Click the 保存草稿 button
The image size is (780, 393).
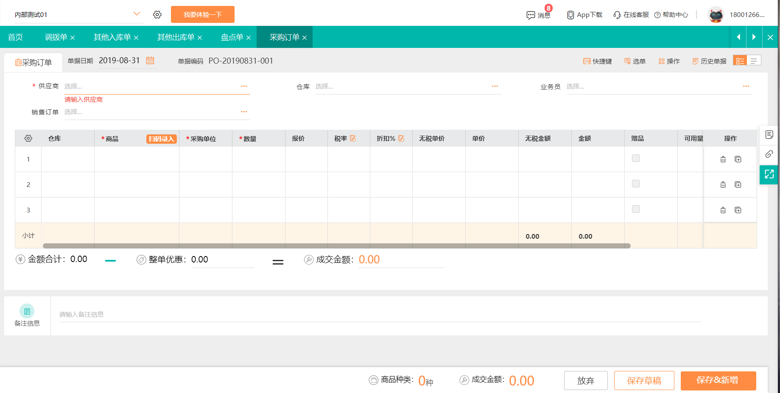(644, 381)
